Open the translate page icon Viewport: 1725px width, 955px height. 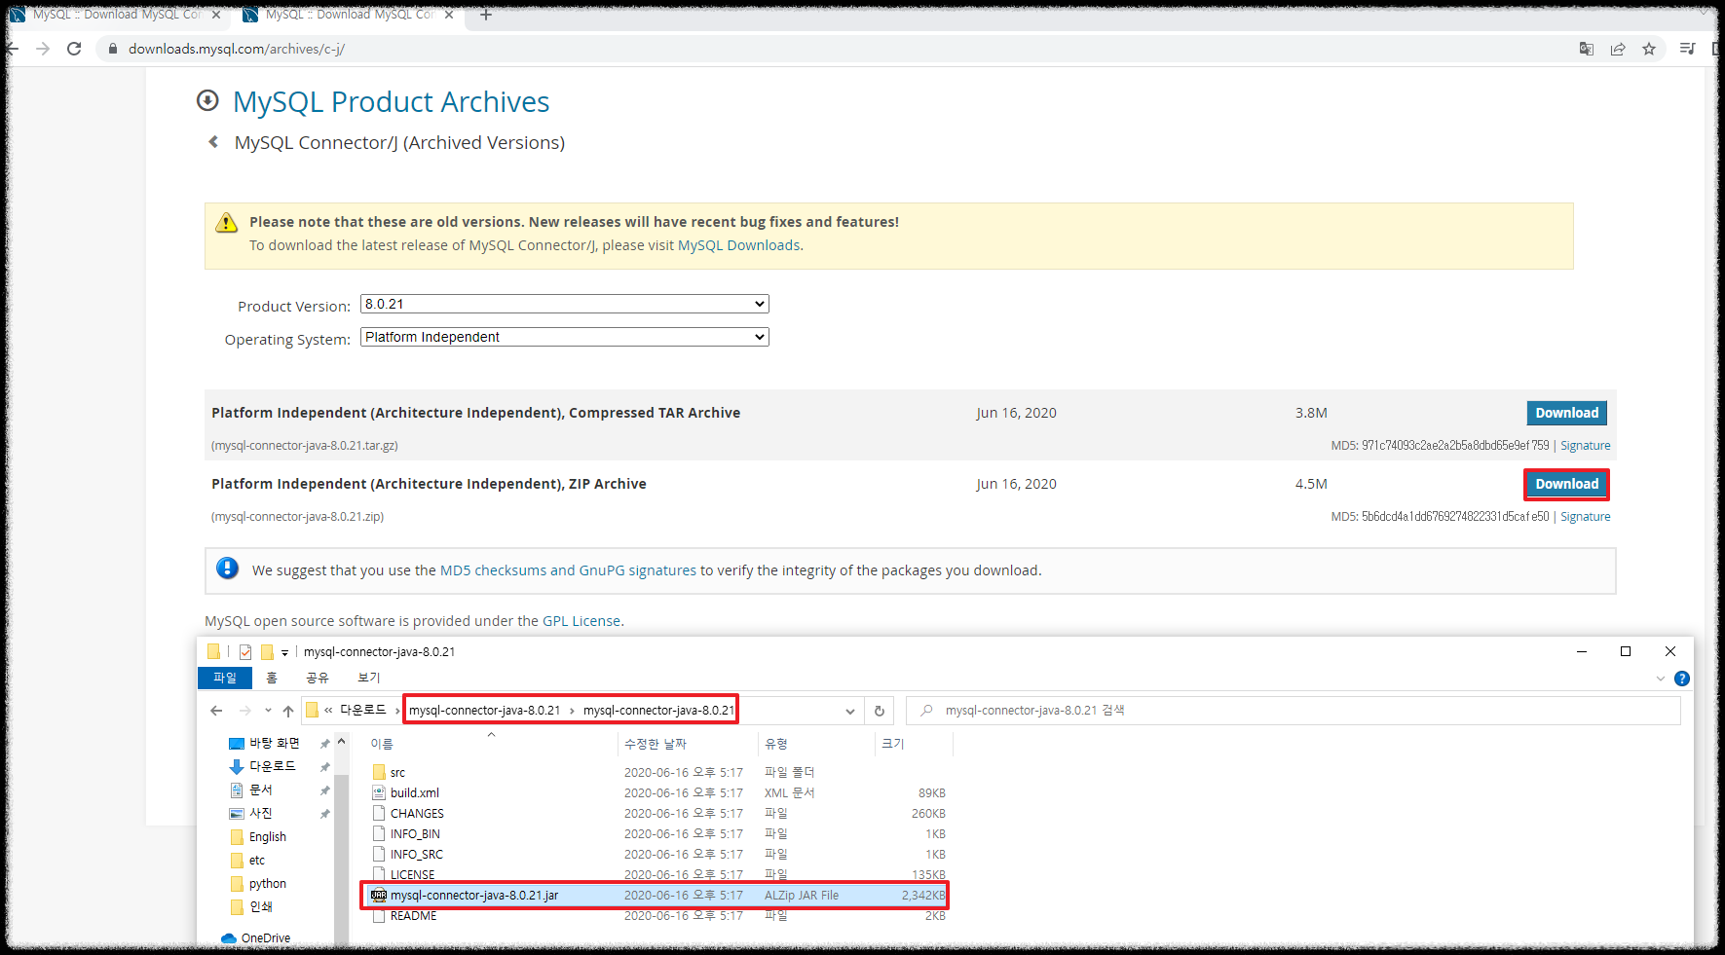1587,49
